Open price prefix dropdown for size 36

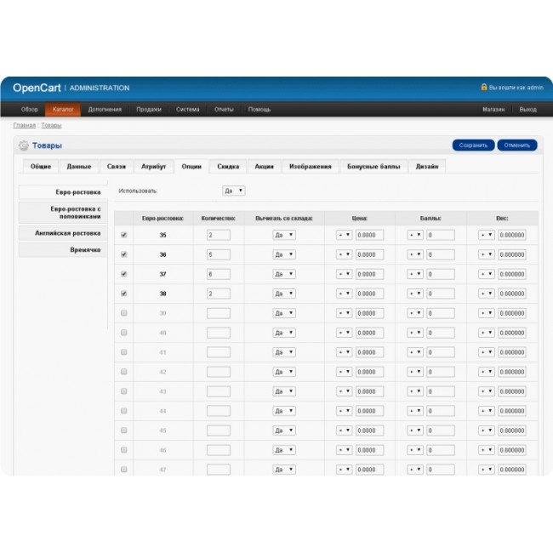(x=344, y=254)
